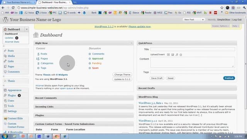247x139 pixels.
Task: Click the Add Image upload icon
Action: [x=168, y=55]
